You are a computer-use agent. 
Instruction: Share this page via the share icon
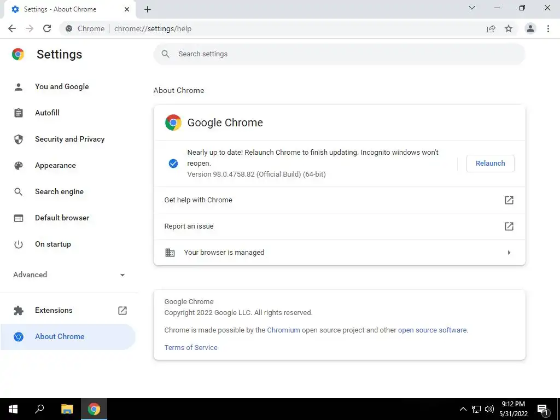[x=491, y=28]
